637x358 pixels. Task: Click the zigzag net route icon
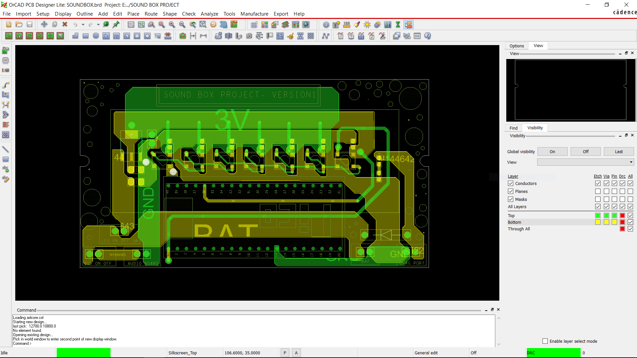[326, 36]
